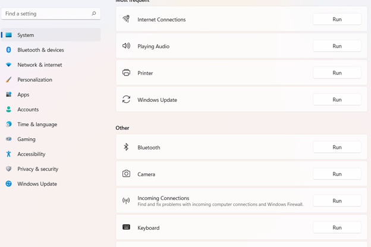Run the Internet Connections troubleshooter

tap(337, 20)
